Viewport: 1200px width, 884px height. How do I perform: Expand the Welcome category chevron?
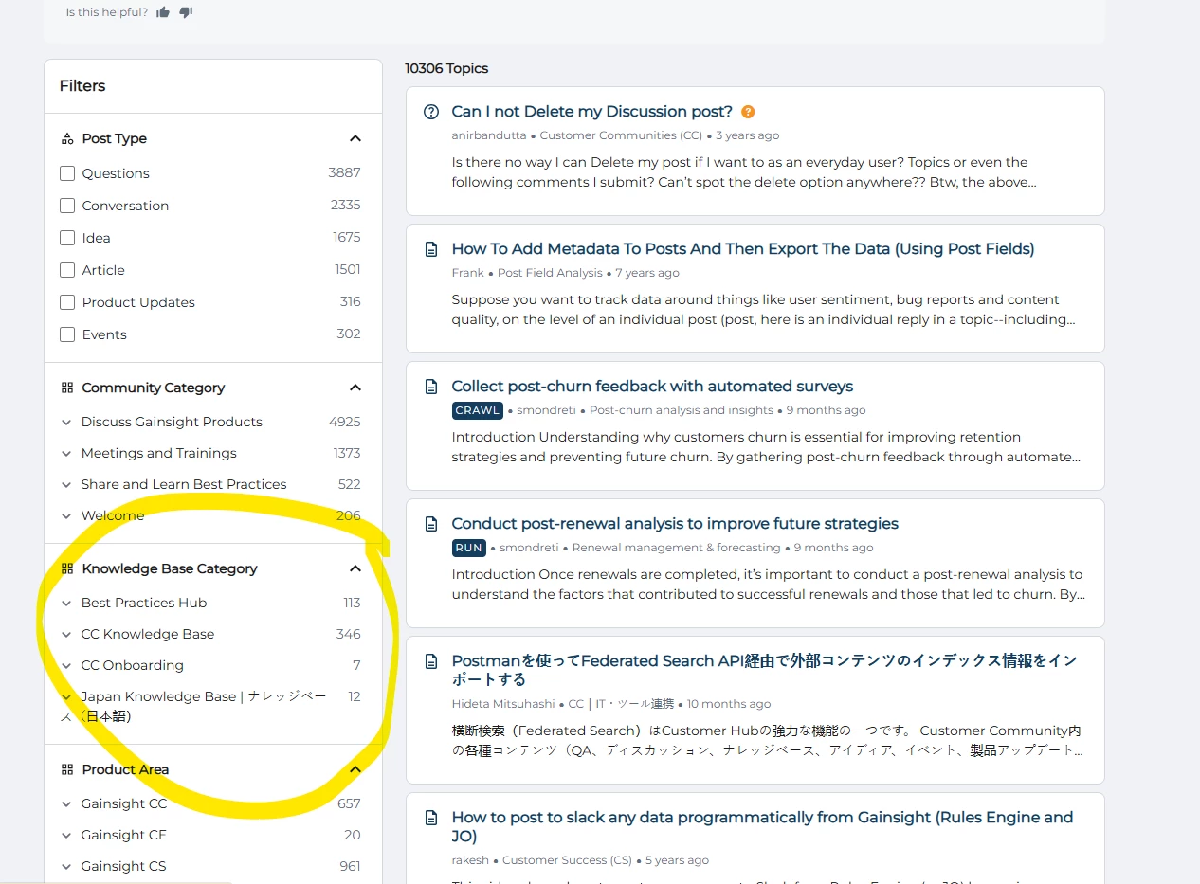pyautogui.click(x=66, y=516)
